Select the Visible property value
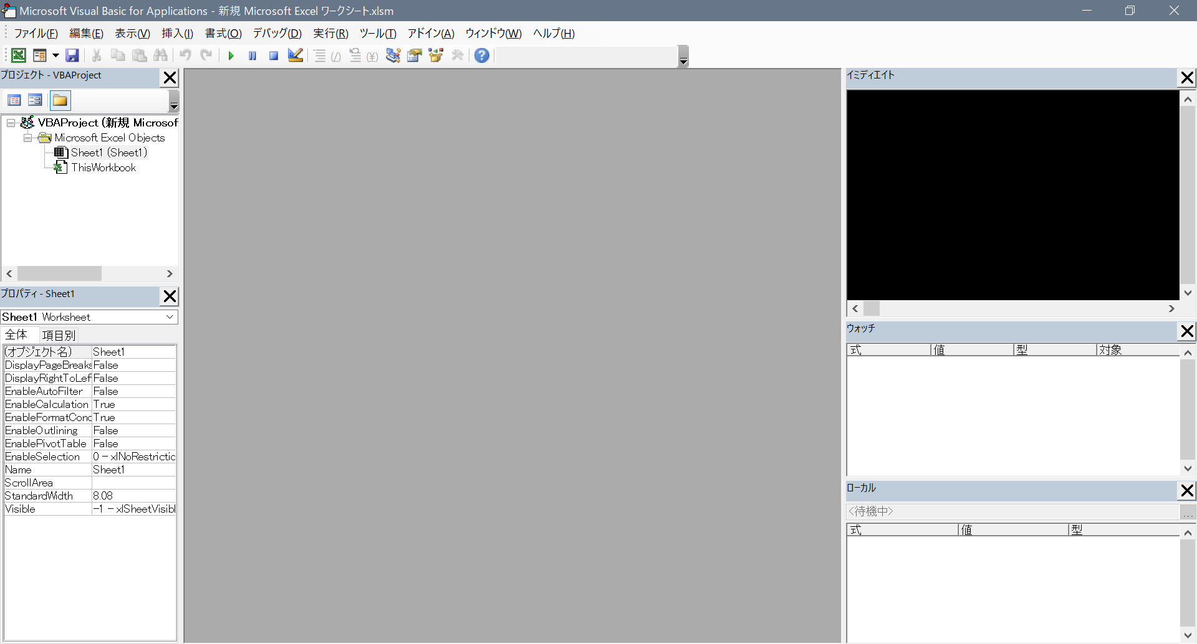1197x644 pixels. point(134,509)
